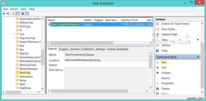Click the StartComponentCleanup task clock icon
The height and width of the screenshot is (101, 206).
pos(49,24)
